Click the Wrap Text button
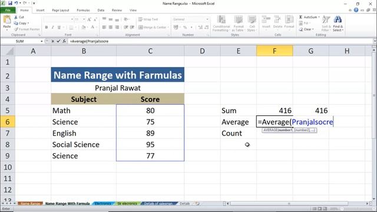Viewport: 377px width, 212px height. pos(148,19)
